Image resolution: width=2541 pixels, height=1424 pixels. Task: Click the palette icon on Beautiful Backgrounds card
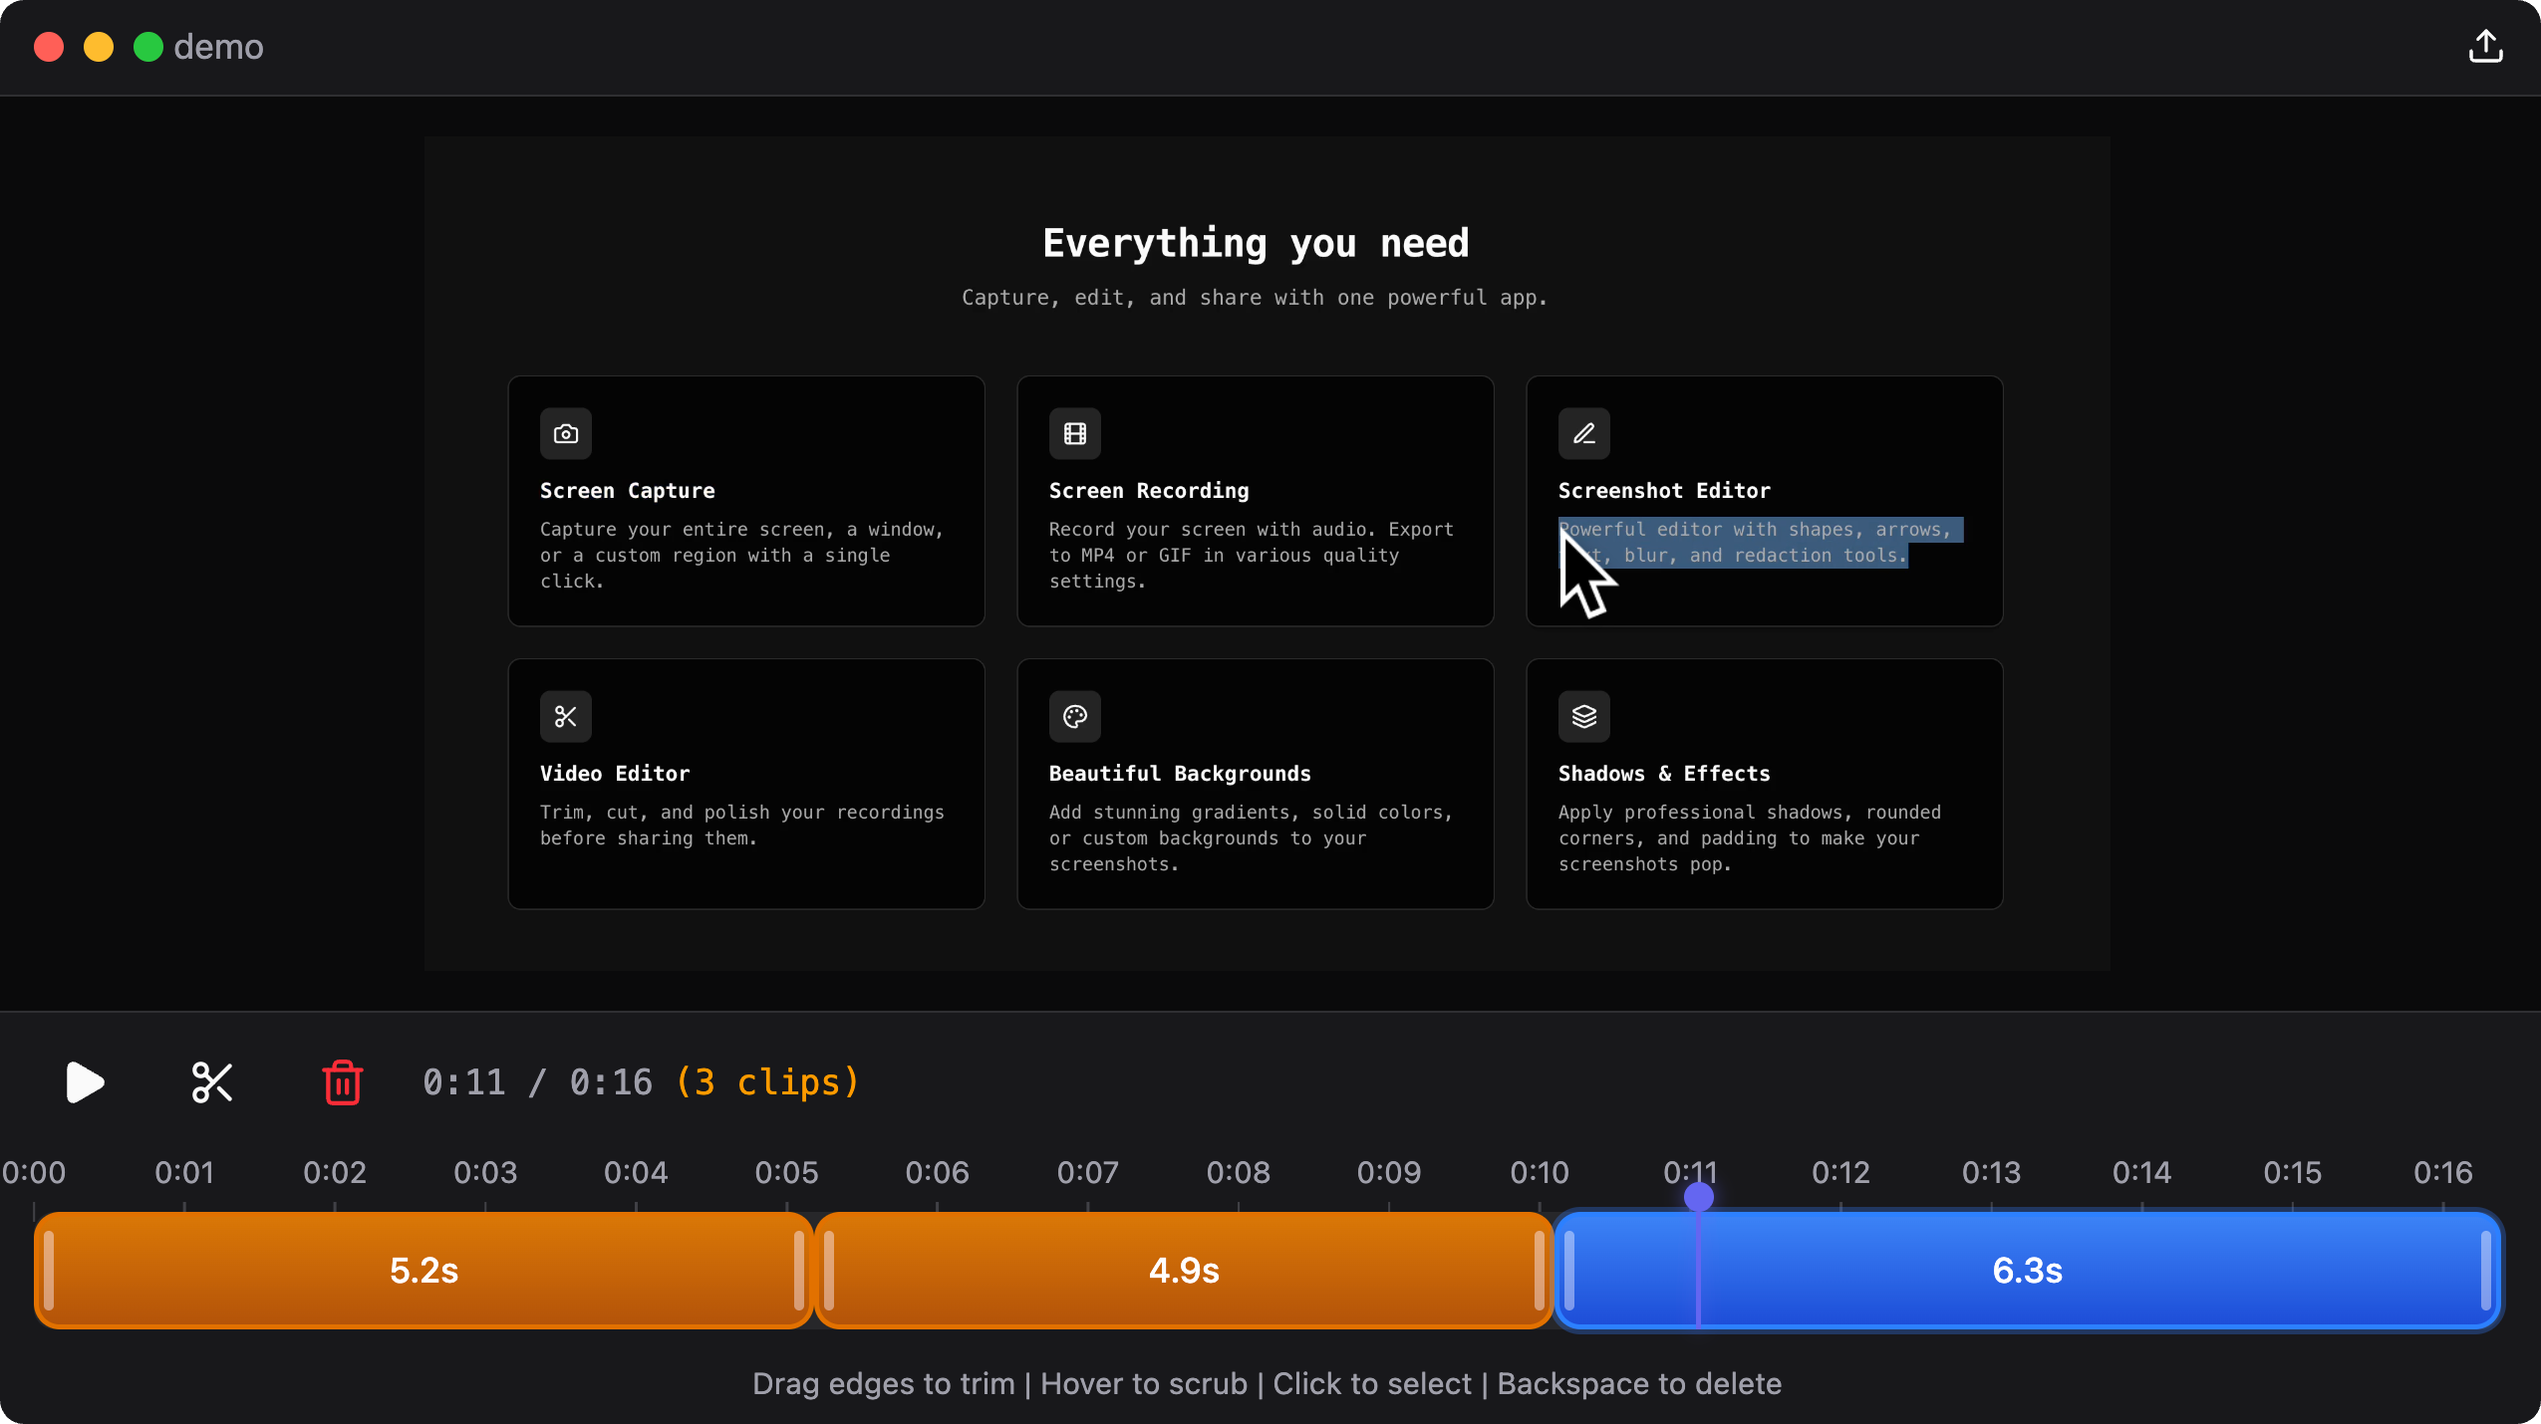[1074, 716]
